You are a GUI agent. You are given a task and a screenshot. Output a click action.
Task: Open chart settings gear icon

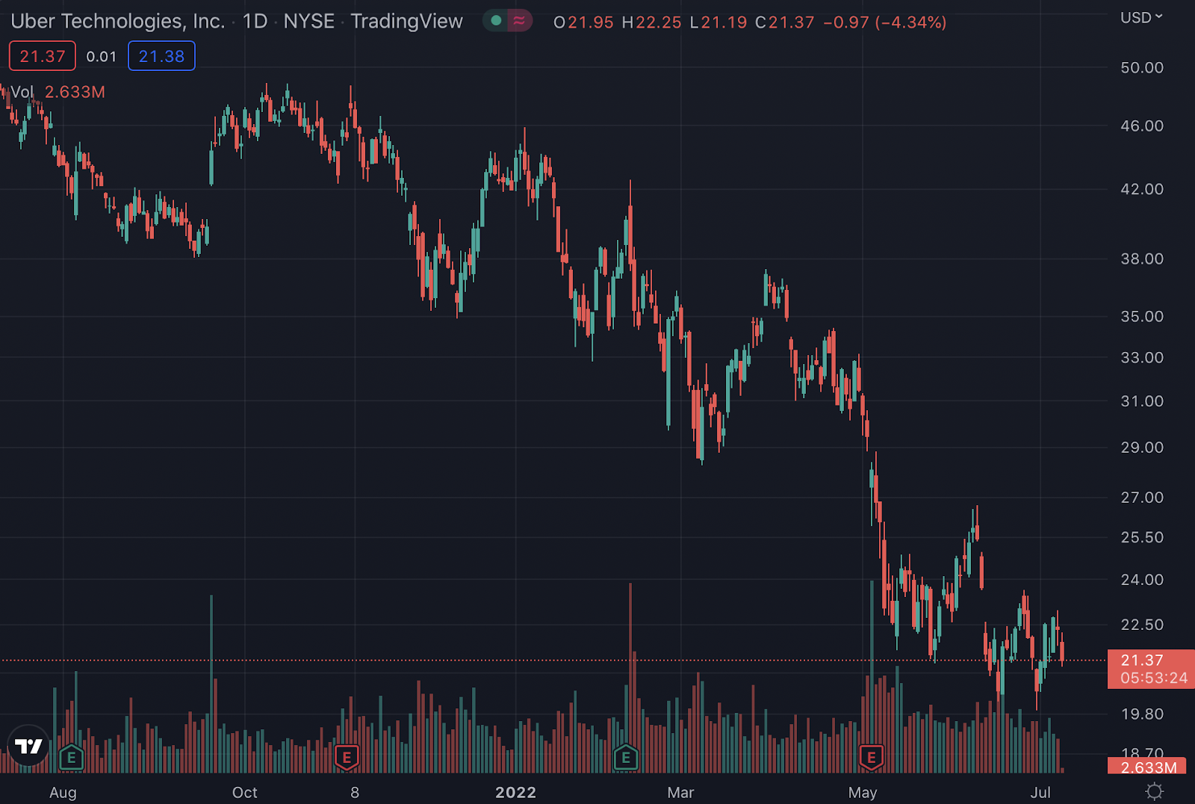(x=1155, y=791)
